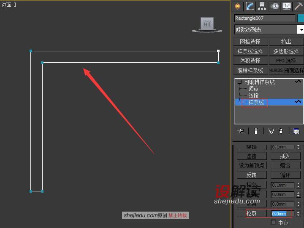
Task: Click Remove Modifier trash icon
Action: (x=281, y=131)
